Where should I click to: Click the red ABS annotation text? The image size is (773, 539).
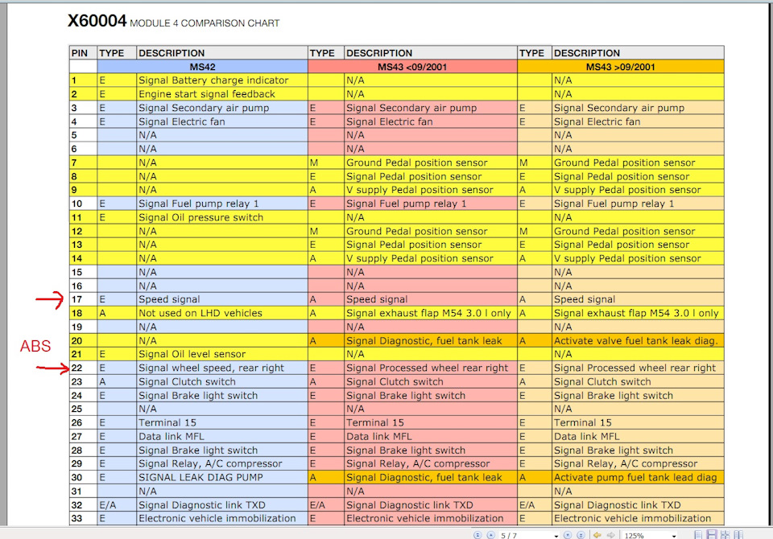coord(35,346)
